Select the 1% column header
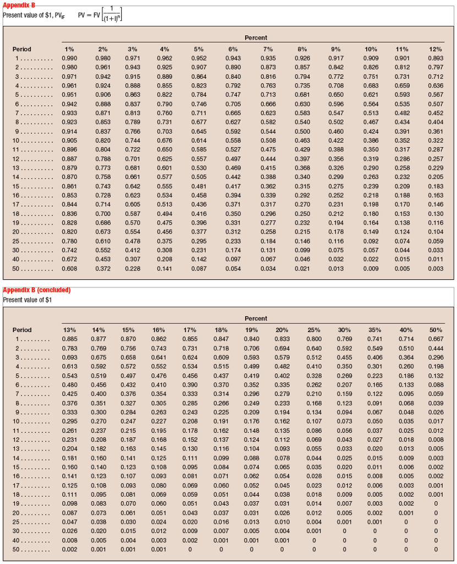The width and height of the screenshot is (457, 564). point(70,49)
